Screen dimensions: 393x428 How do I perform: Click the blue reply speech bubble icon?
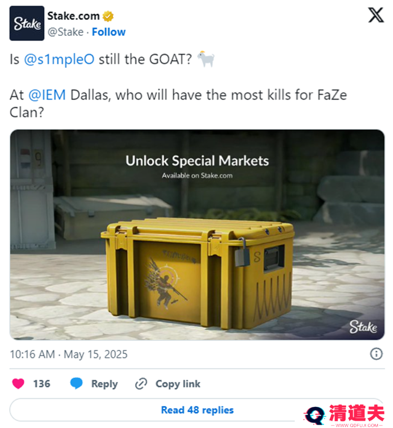coord(76,383)
